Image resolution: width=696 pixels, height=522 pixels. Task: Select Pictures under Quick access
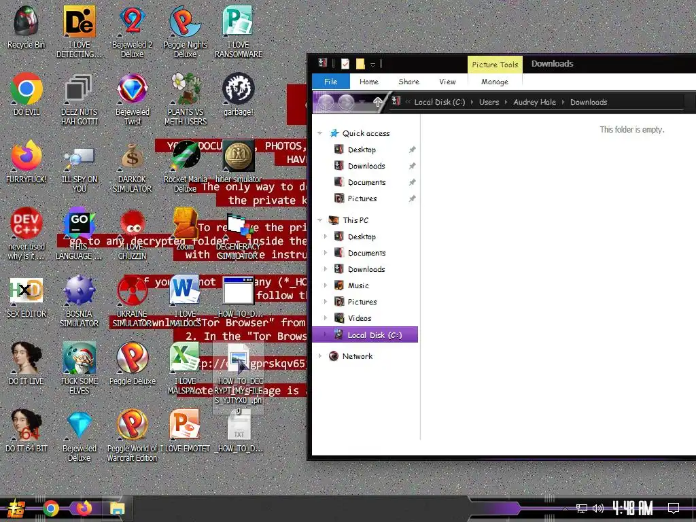pos(362,198)
